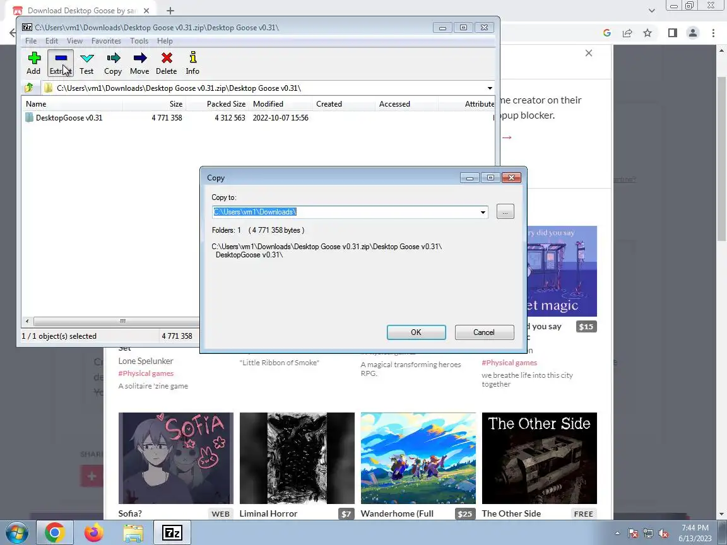The height and width of the screenshot is (545, 727).
Task: Sort by Name column header in 7-Zip
Action: click(x=72, y=104)
